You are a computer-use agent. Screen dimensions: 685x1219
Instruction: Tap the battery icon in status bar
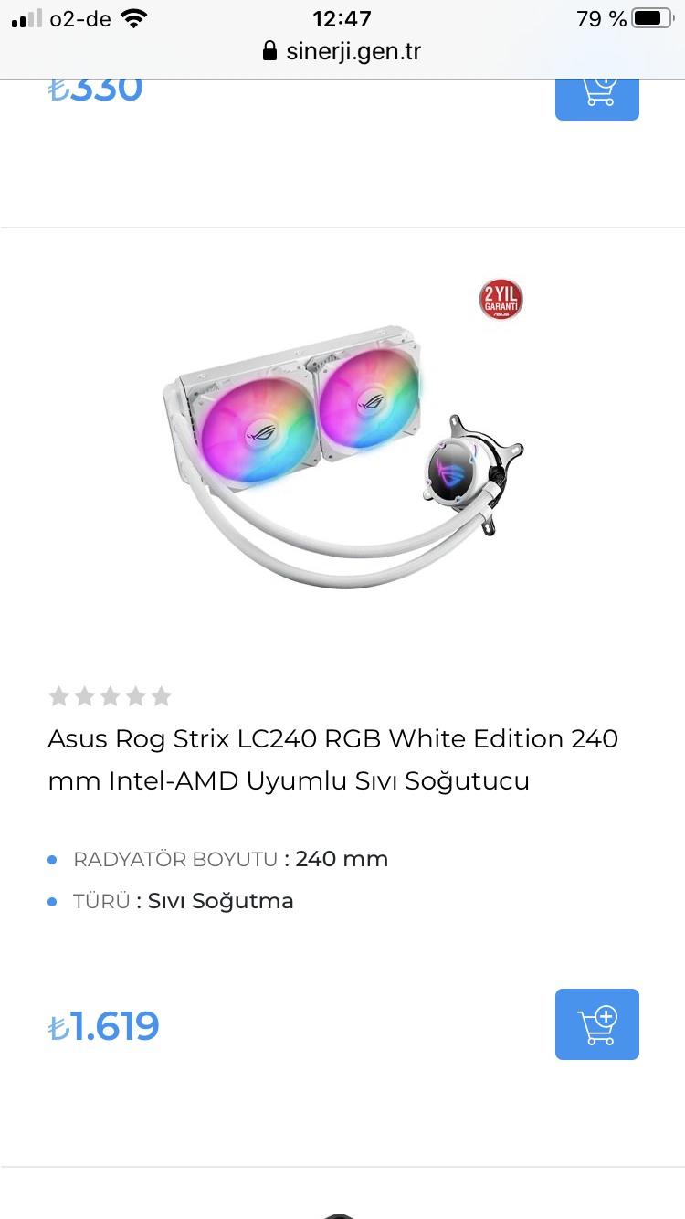652,18
